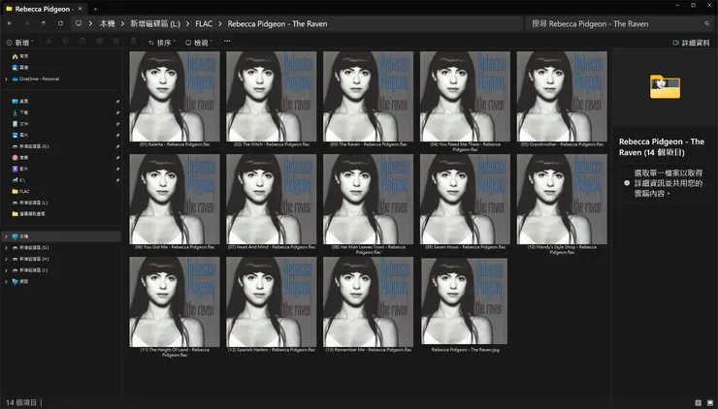This screenshot has height=409, width=718.
Task: Open 新增磁碟區 (L:) in sidebar
Action: pos(30,203)
